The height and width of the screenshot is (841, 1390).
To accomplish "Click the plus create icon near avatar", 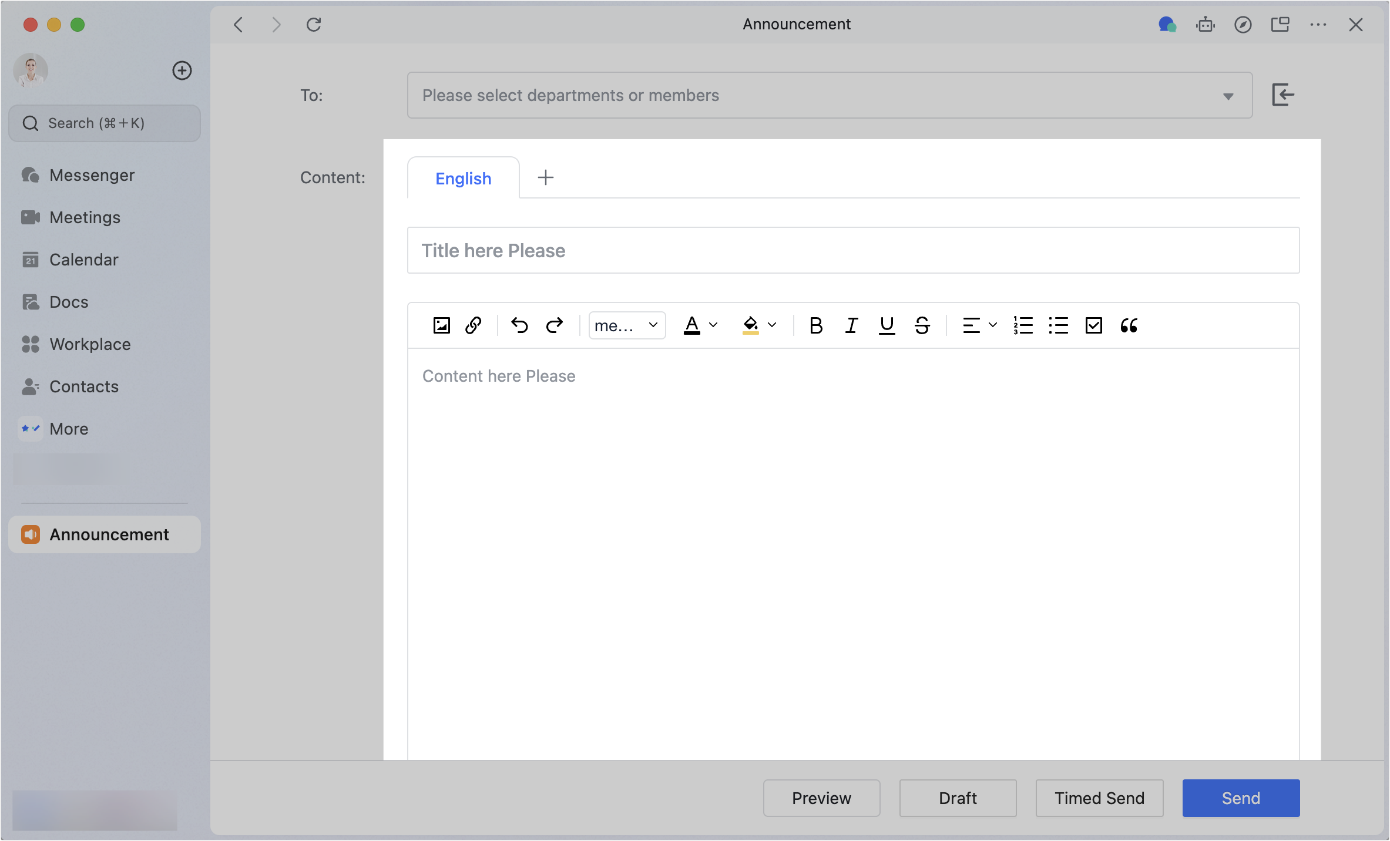I will click(182, 70).
